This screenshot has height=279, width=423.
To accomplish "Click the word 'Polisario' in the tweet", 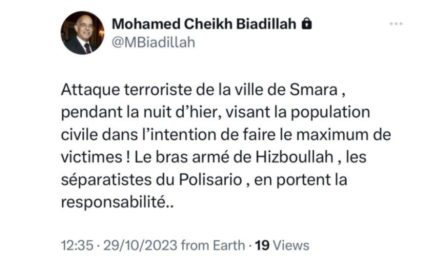I will 210,179.
